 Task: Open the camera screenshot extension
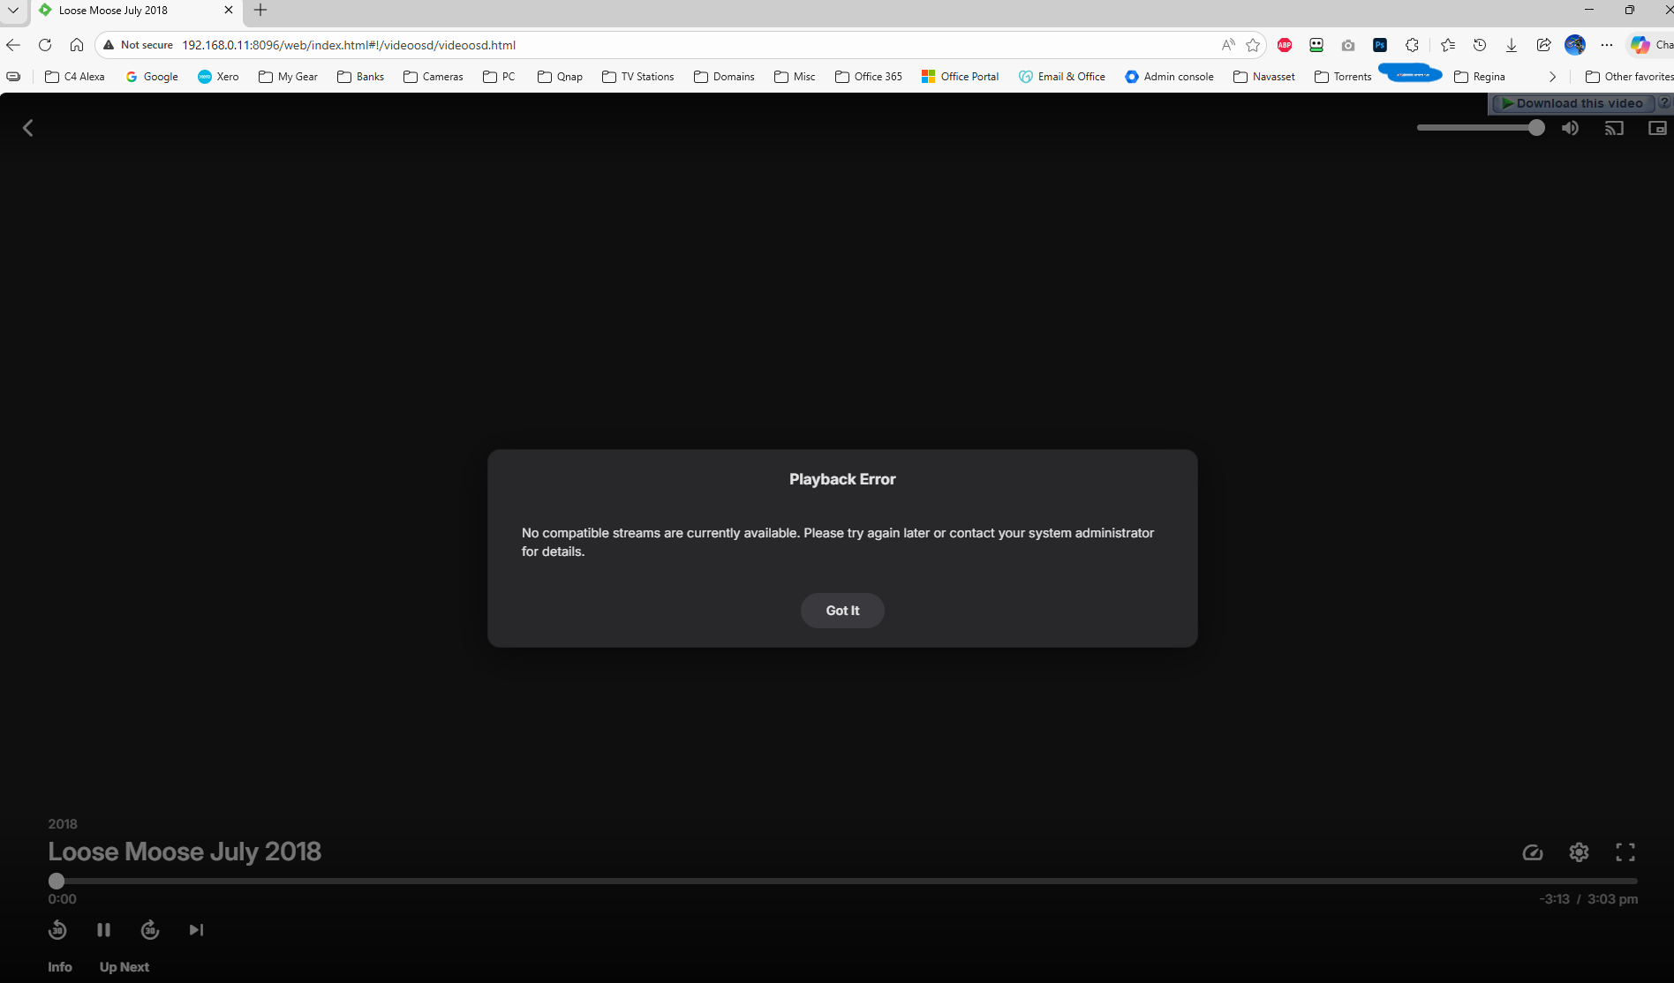click(1348, 45)
